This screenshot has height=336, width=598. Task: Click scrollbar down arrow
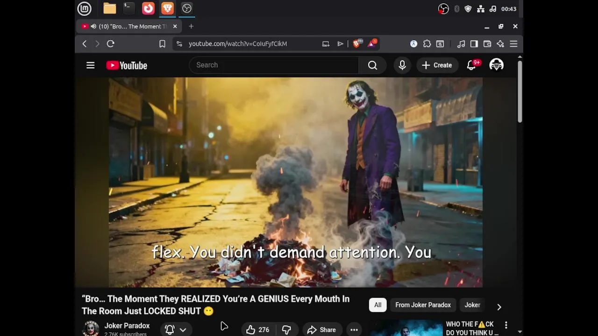point(520,332)
